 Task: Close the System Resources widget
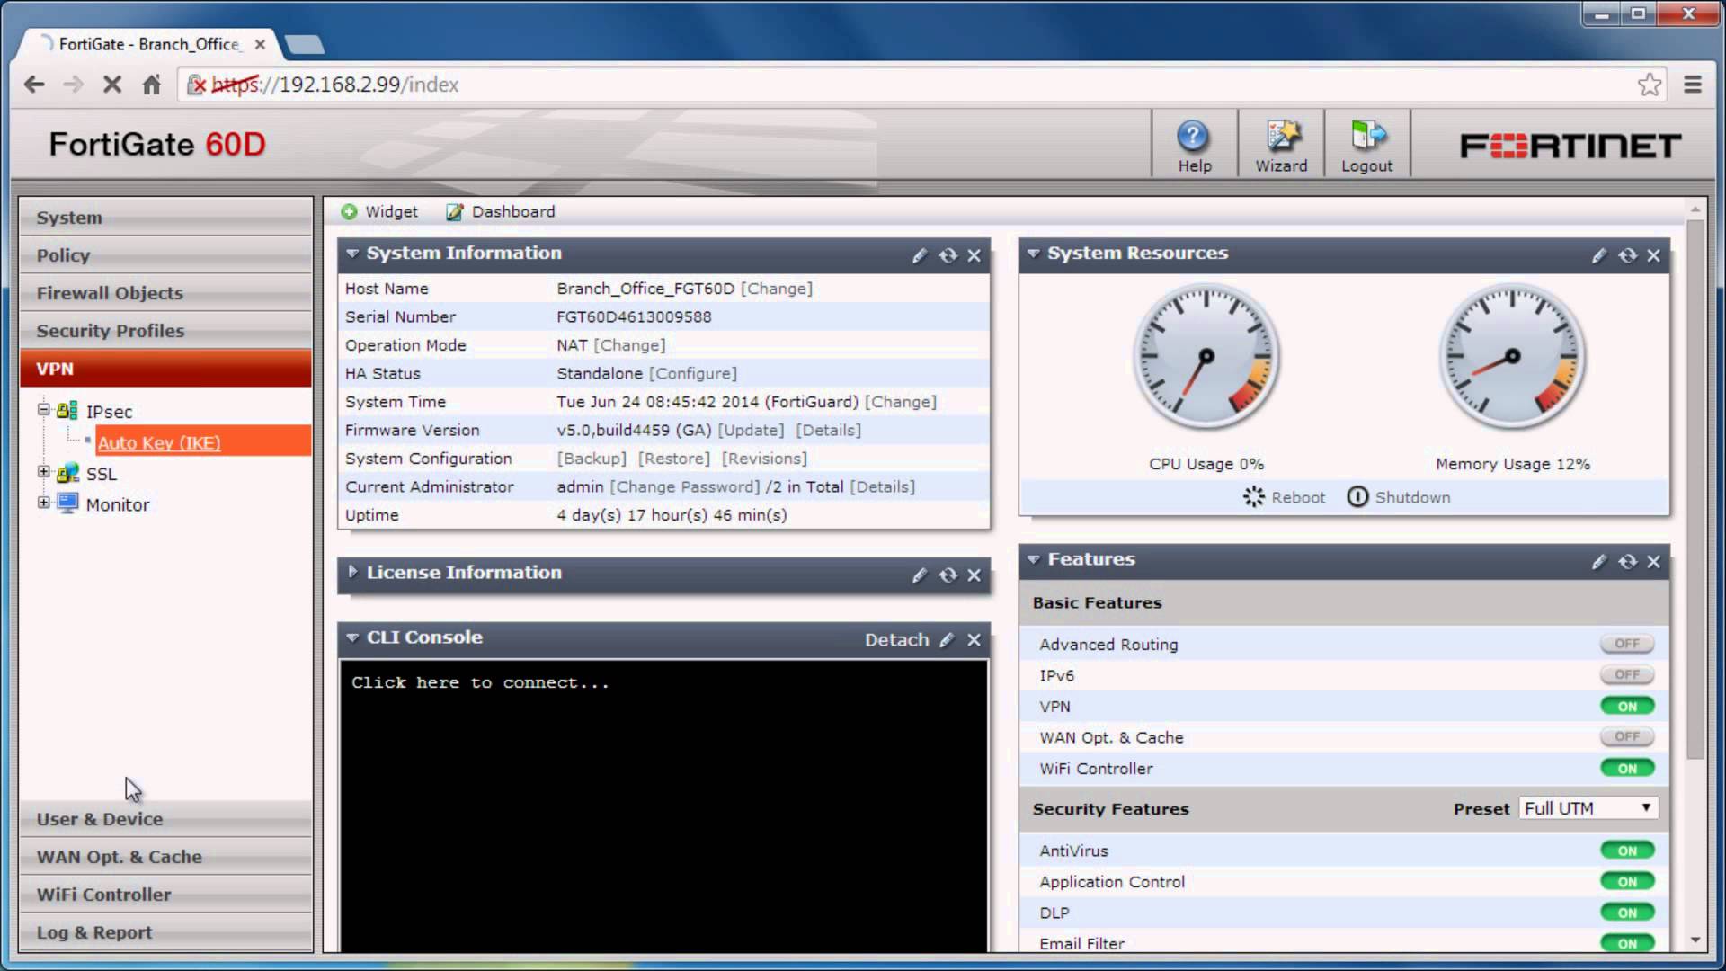click(1653, 256)
